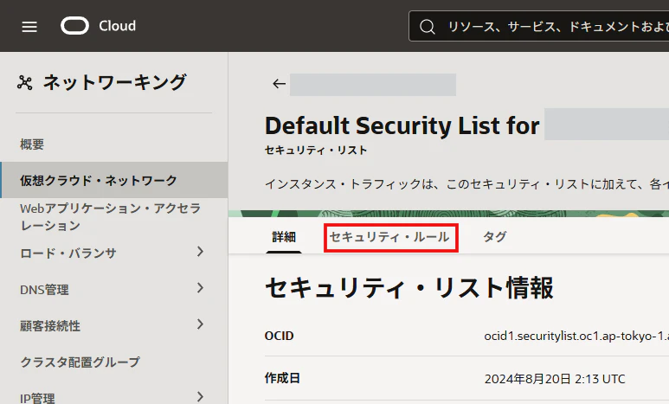Expand the ロード・バランサ chevron
669x404 pixels.
pyautogui.click(x=200, y=252)
